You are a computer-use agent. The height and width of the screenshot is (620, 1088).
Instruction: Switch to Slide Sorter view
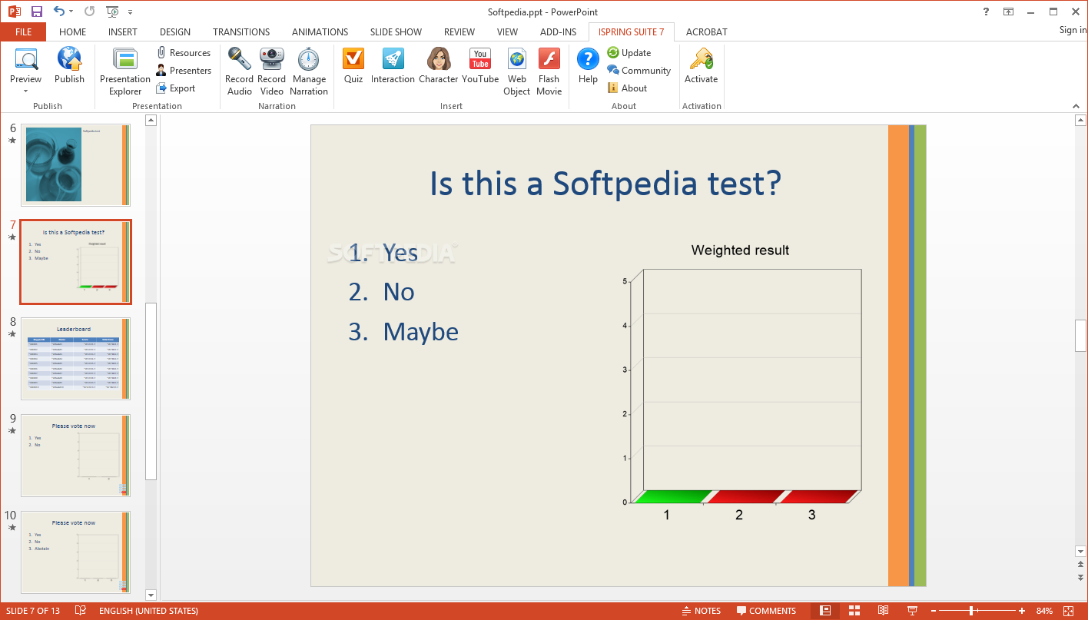point(854,611)
